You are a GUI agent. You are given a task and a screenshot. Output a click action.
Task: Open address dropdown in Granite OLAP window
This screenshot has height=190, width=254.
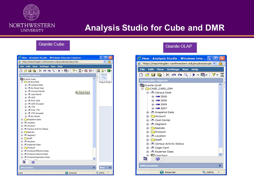point(214,64)
